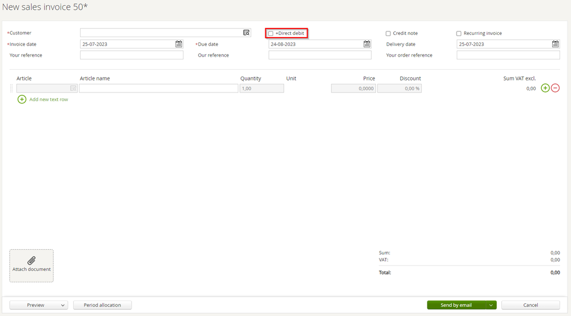571x316 pixels.
Task: Click New sales invoice 50 title
Action: click(x=45, y=7)
